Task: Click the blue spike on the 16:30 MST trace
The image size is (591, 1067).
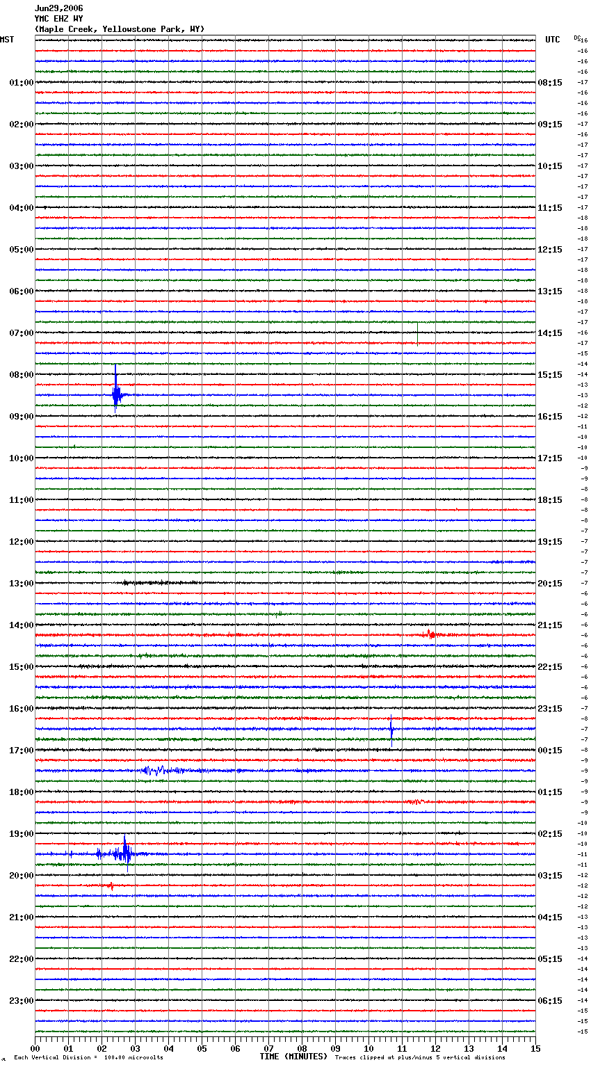Action: coord(391,730)
